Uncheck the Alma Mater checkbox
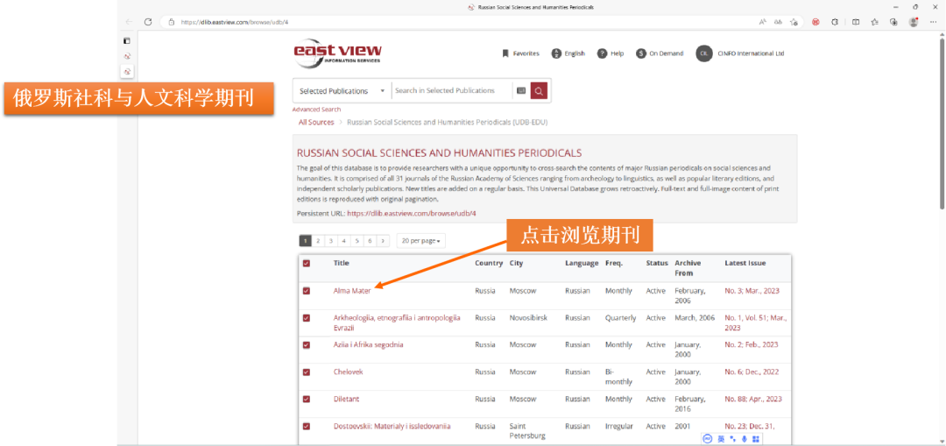The width and height of the screenshot is (946, 446). tap(307, 291)
